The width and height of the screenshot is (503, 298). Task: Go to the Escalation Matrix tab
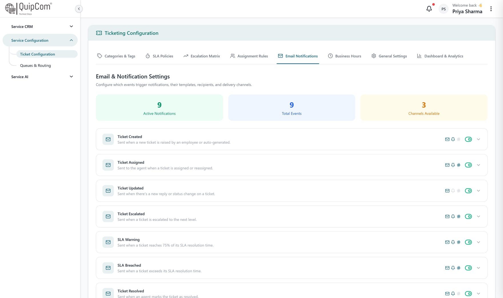(202, 56)
